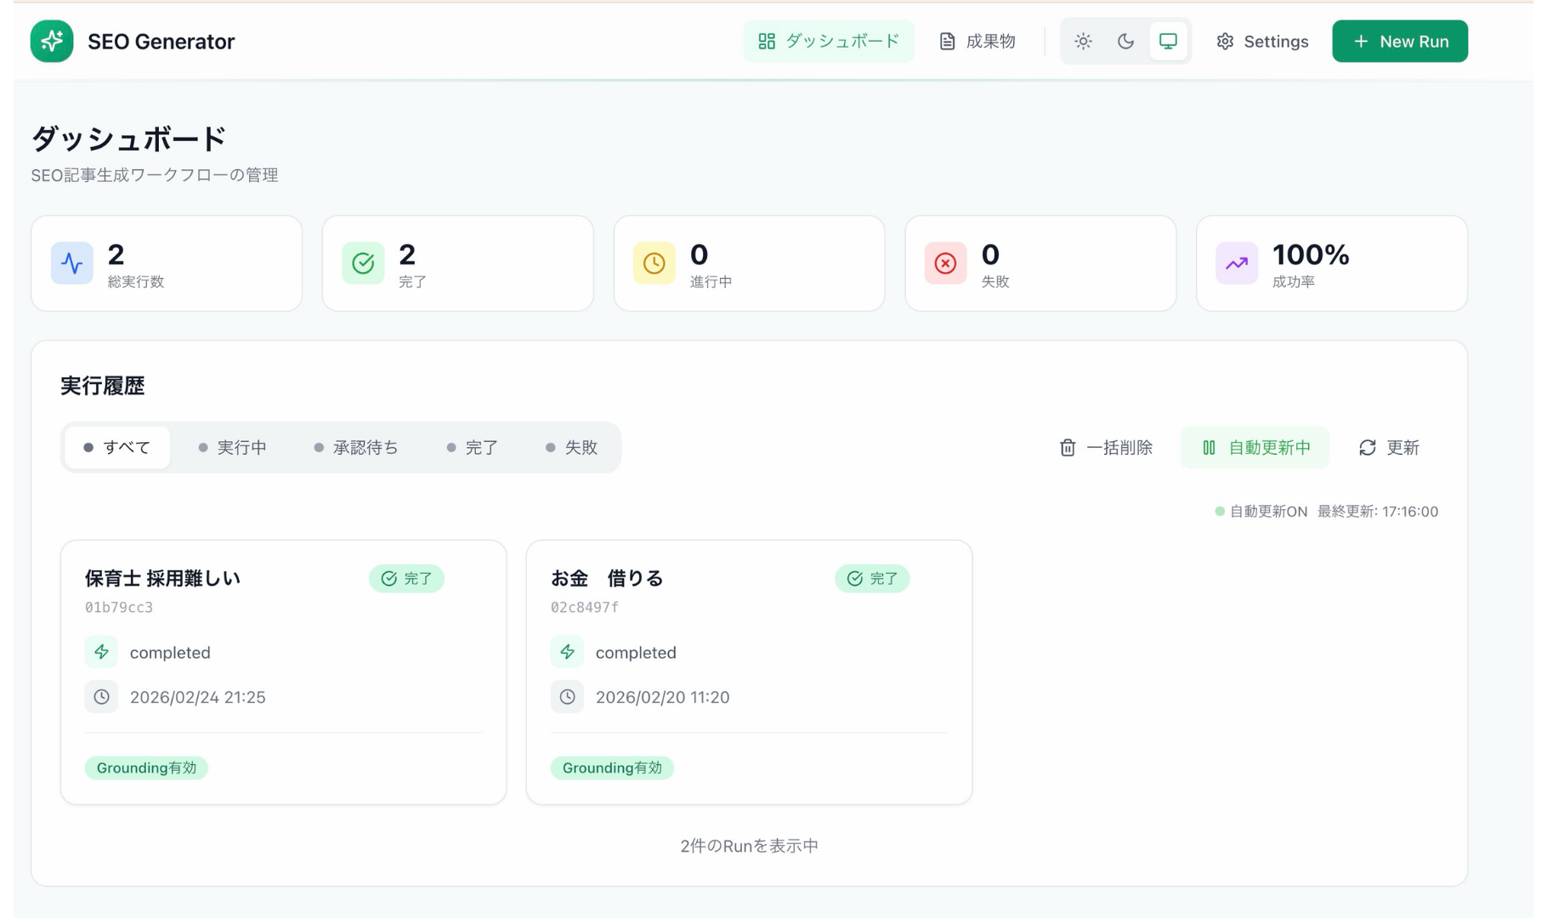This screenshot has height=918, width=1547.
Task: Click the SEO Generator sparkle logo
Action: [x=52, y=41]
